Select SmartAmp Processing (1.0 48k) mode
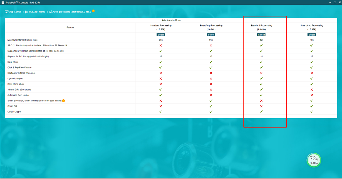This screenshot has height=179, width=342. pyautogui.click(x=312, y=35)
